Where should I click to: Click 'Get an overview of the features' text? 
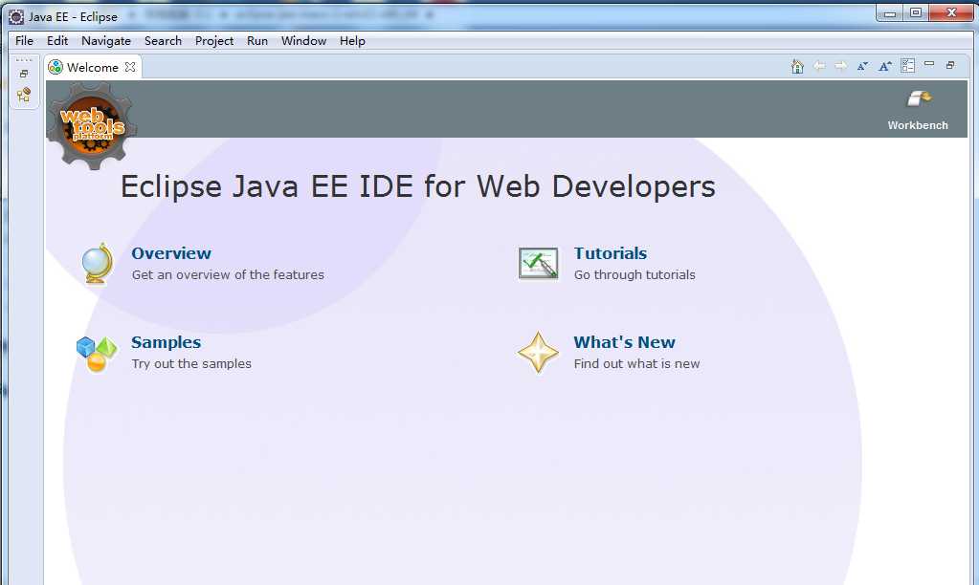coord(228,274)
